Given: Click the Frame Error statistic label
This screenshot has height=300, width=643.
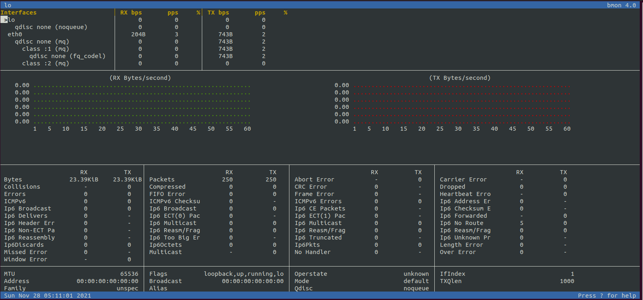Looking at the screenshot, I should pos(314,194).
